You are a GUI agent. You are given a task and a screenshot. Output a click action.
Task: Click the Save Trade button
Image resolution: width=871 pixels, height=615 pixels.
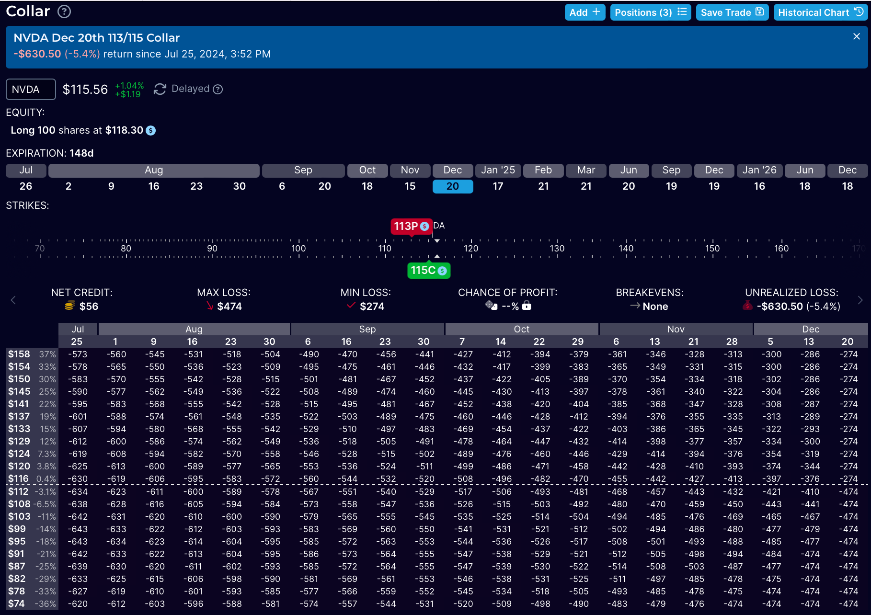(732, 12)
